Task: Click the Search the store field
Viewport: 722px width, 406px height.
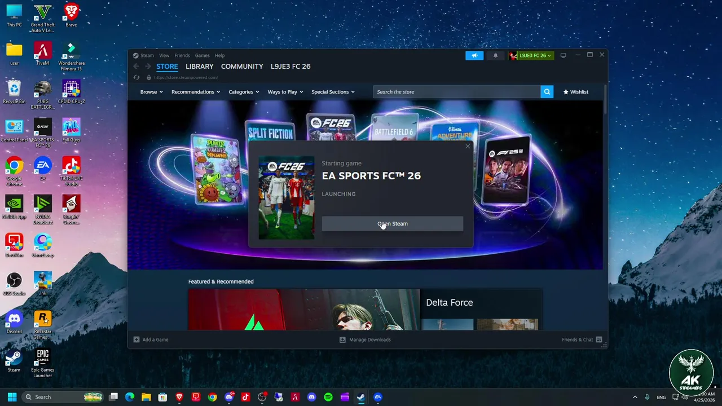Action: click(x=456, y=92)
